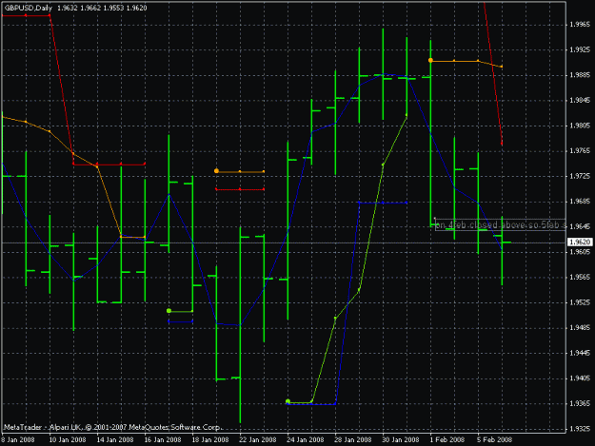Viewport: 595px width, 446px height.
Task: Click the 1.9365 price scale label
Action: (580, 403)
